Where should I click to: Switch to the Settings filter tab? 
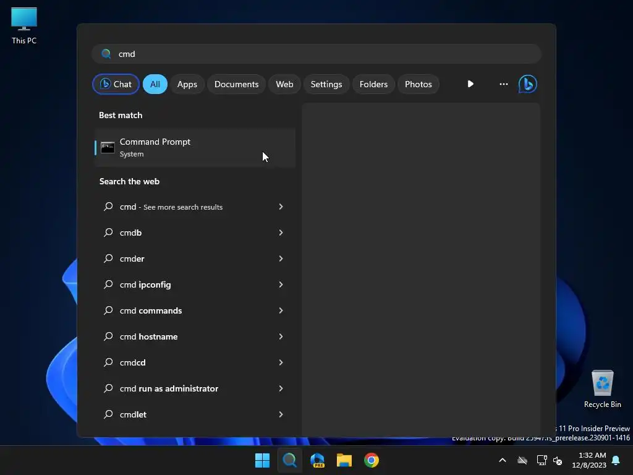tap(326, 84)
